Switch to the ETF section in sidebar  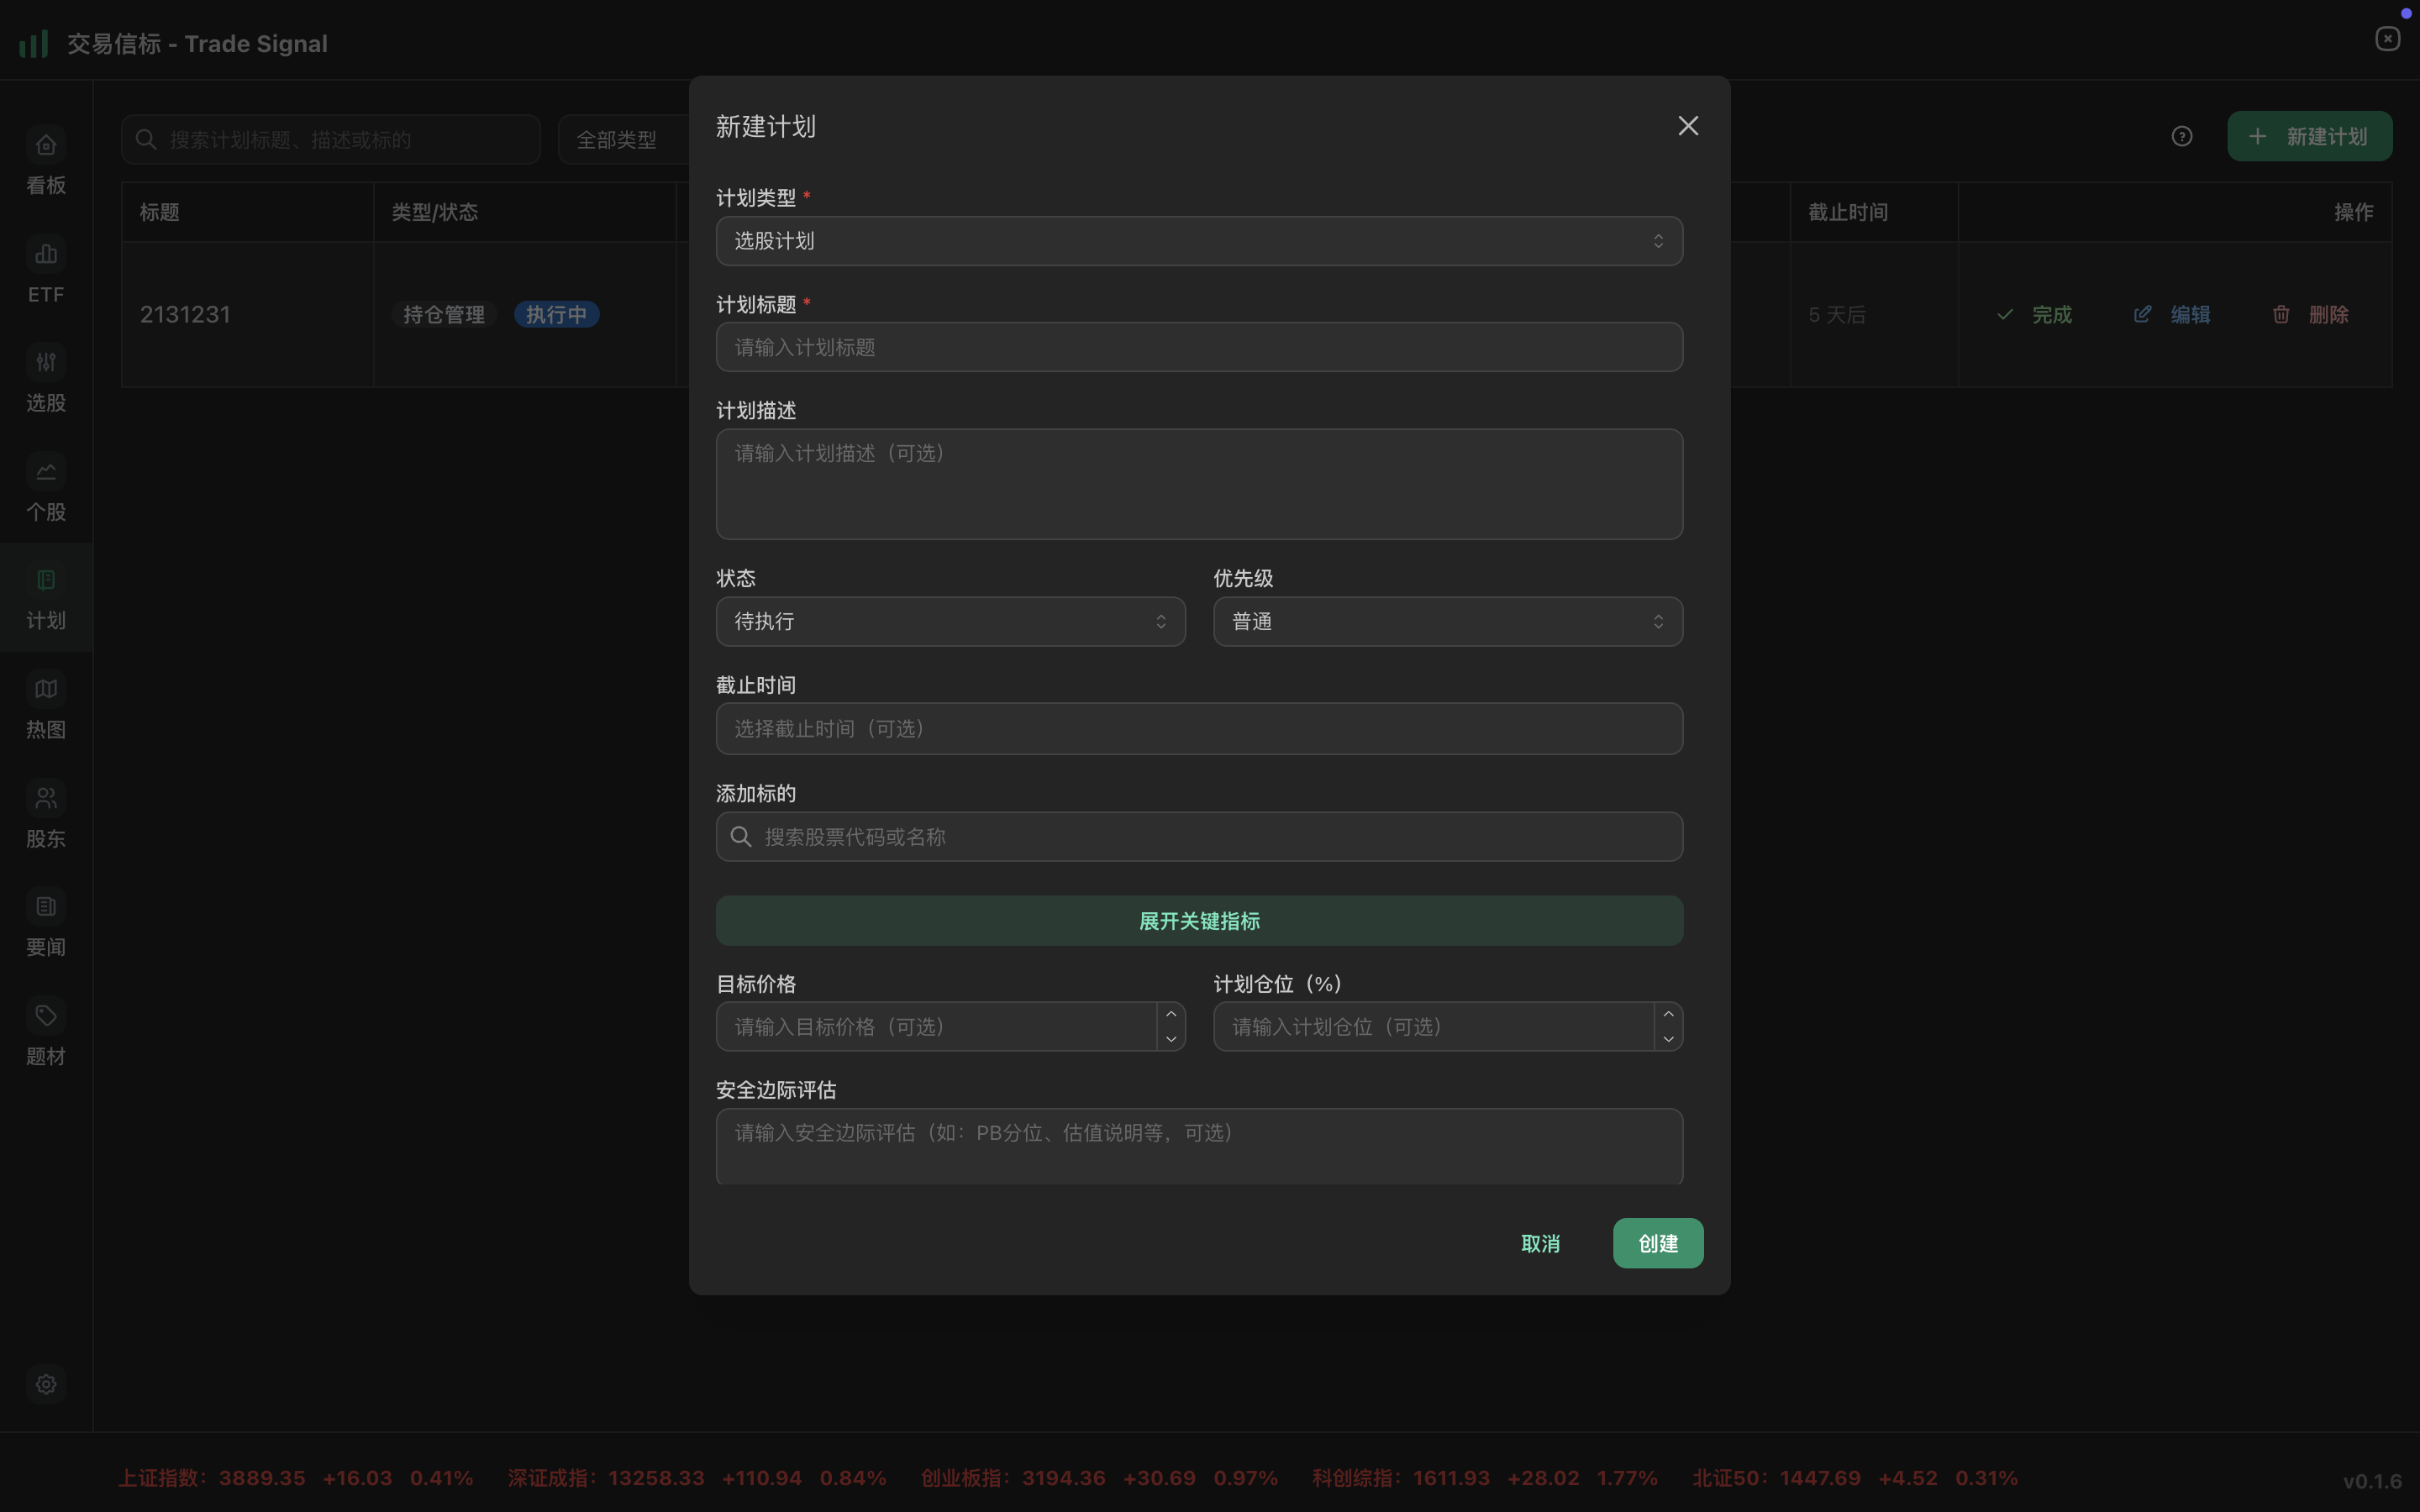[45, 270]
